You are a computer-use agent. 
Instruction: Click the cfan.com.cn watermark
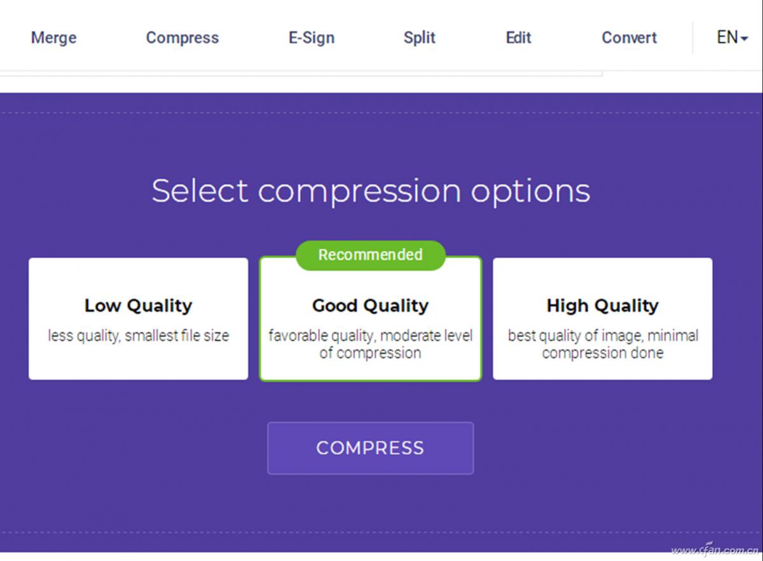point(715,550)
